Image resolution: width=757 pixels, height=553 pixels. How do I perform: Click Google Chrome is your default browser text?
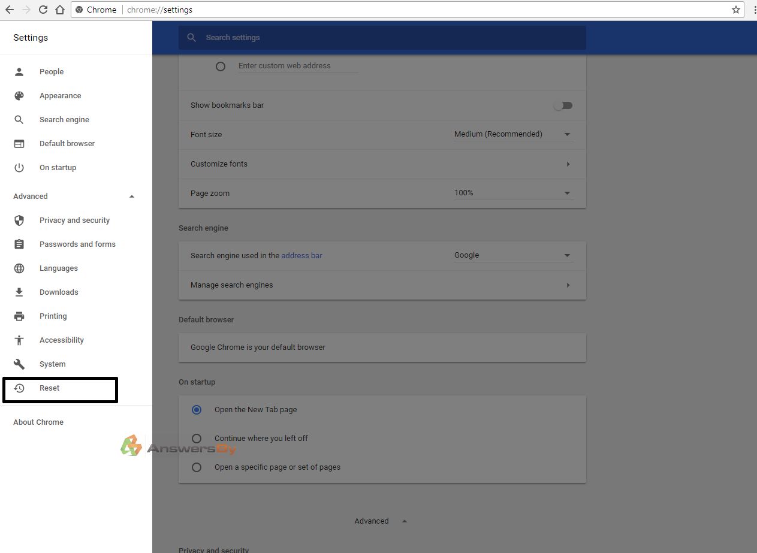point(258,347)
